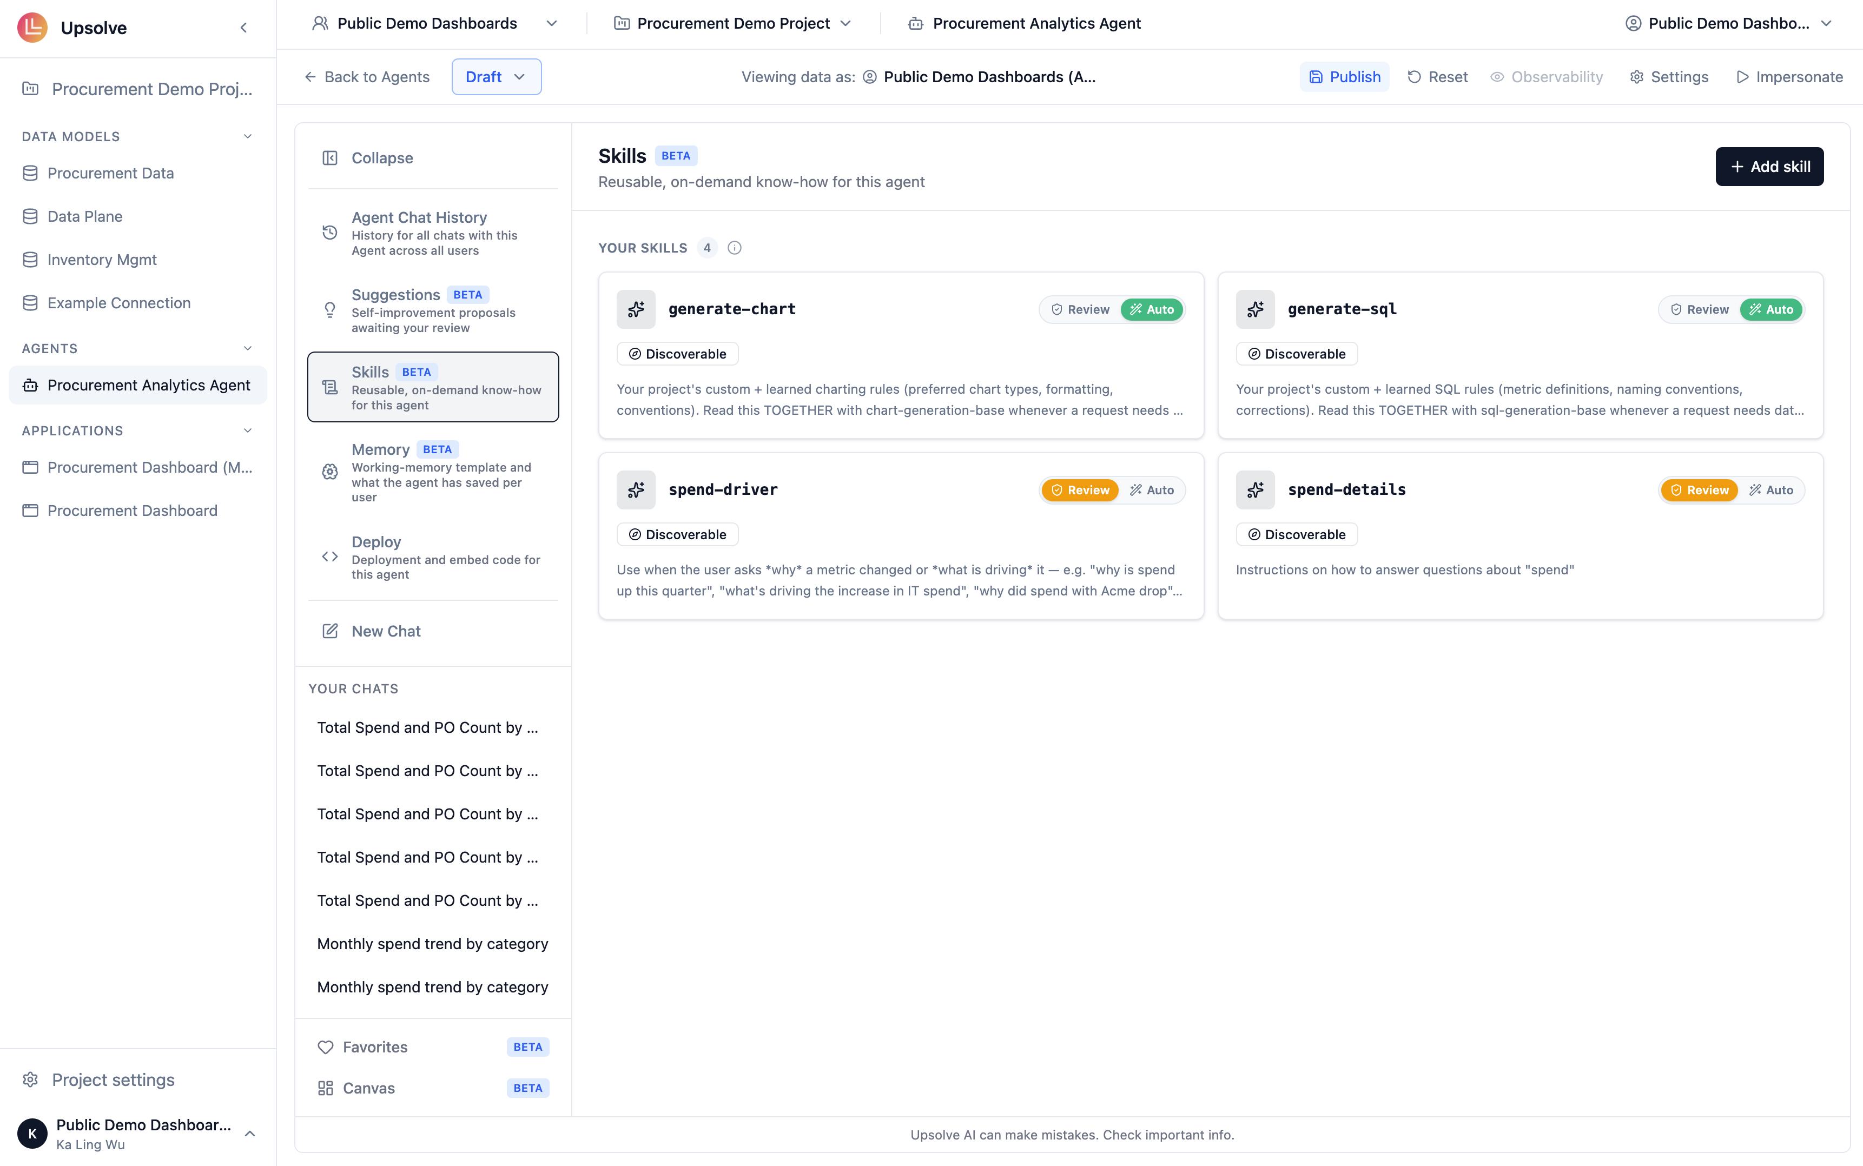Click the generate-chart skill sparkle icon

(636, 309)
